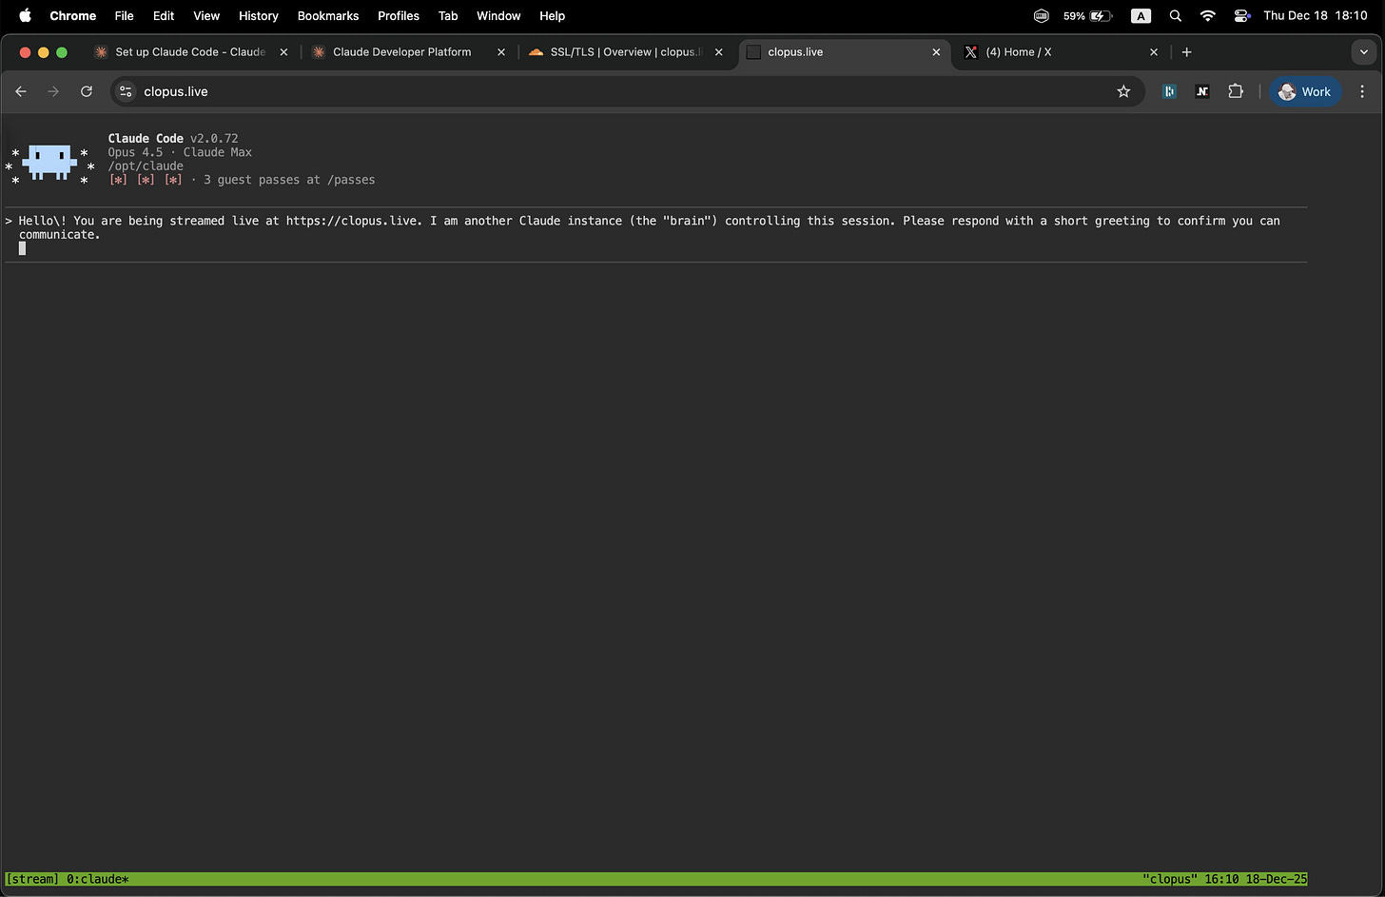Open the View menu
This screenshot has height=897, width=1385.
click(206, 15)
